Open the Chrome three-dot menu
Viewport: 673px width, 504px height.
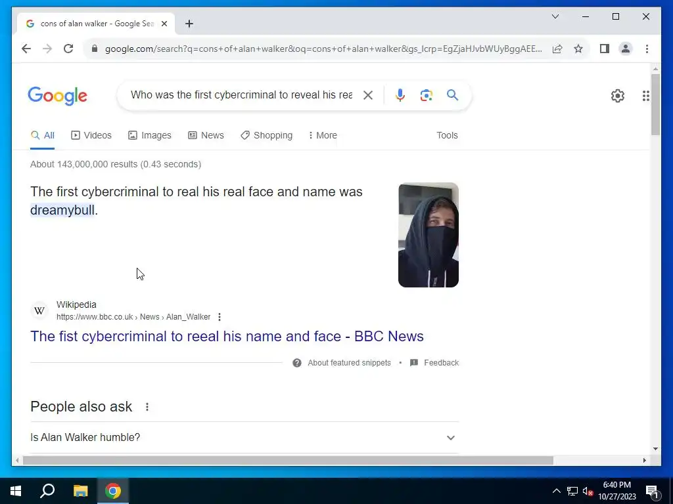click(x=647, y=49)
